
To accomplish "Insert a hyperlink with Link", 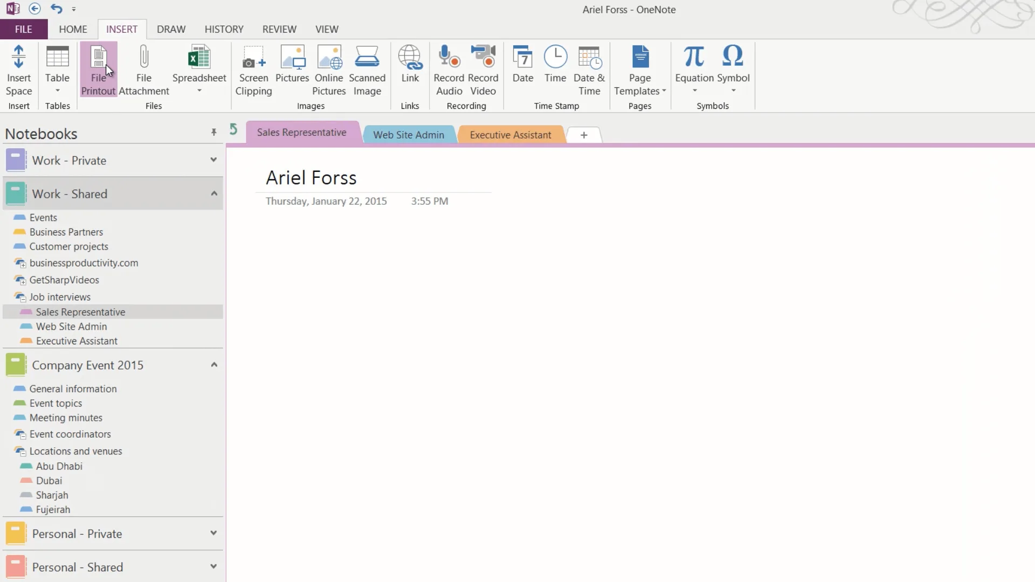I will [410, 65].
